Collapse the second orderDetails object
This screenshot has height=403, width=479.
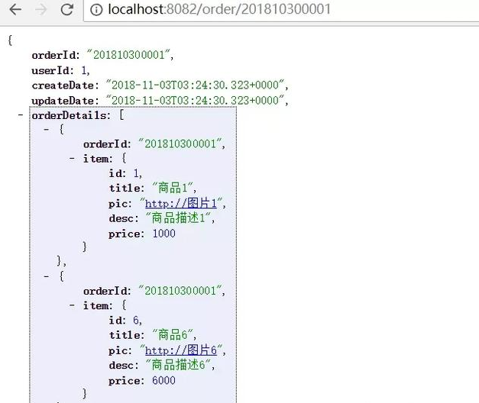coord(46,276)
